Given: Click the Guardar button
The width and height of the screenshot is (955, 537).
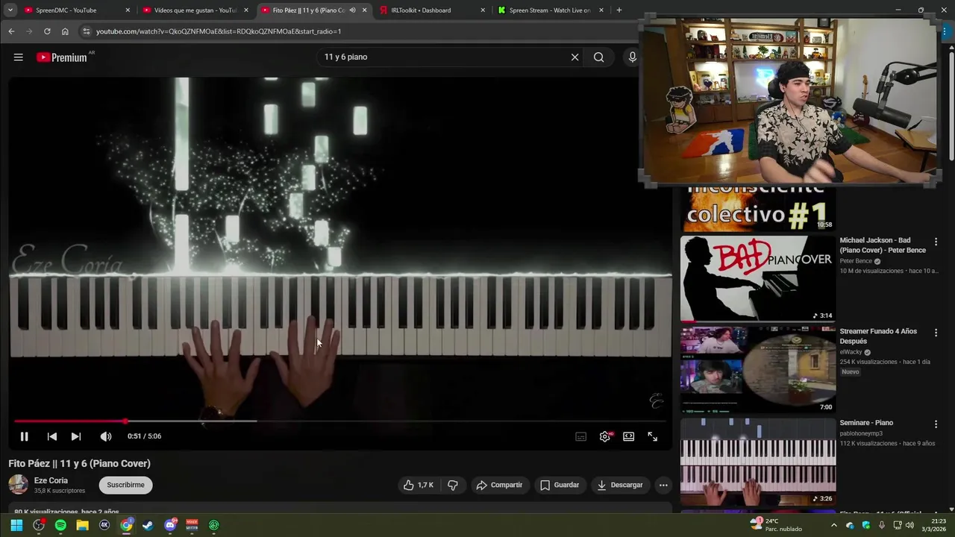Looking at the screenshot, I should [x=560, y=485].
